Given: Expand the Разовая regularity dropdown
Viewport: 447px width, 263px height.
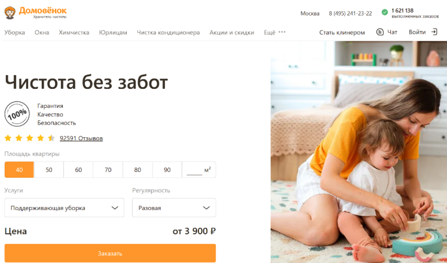Looking at the screenshot, I should (x=174, y=208).
